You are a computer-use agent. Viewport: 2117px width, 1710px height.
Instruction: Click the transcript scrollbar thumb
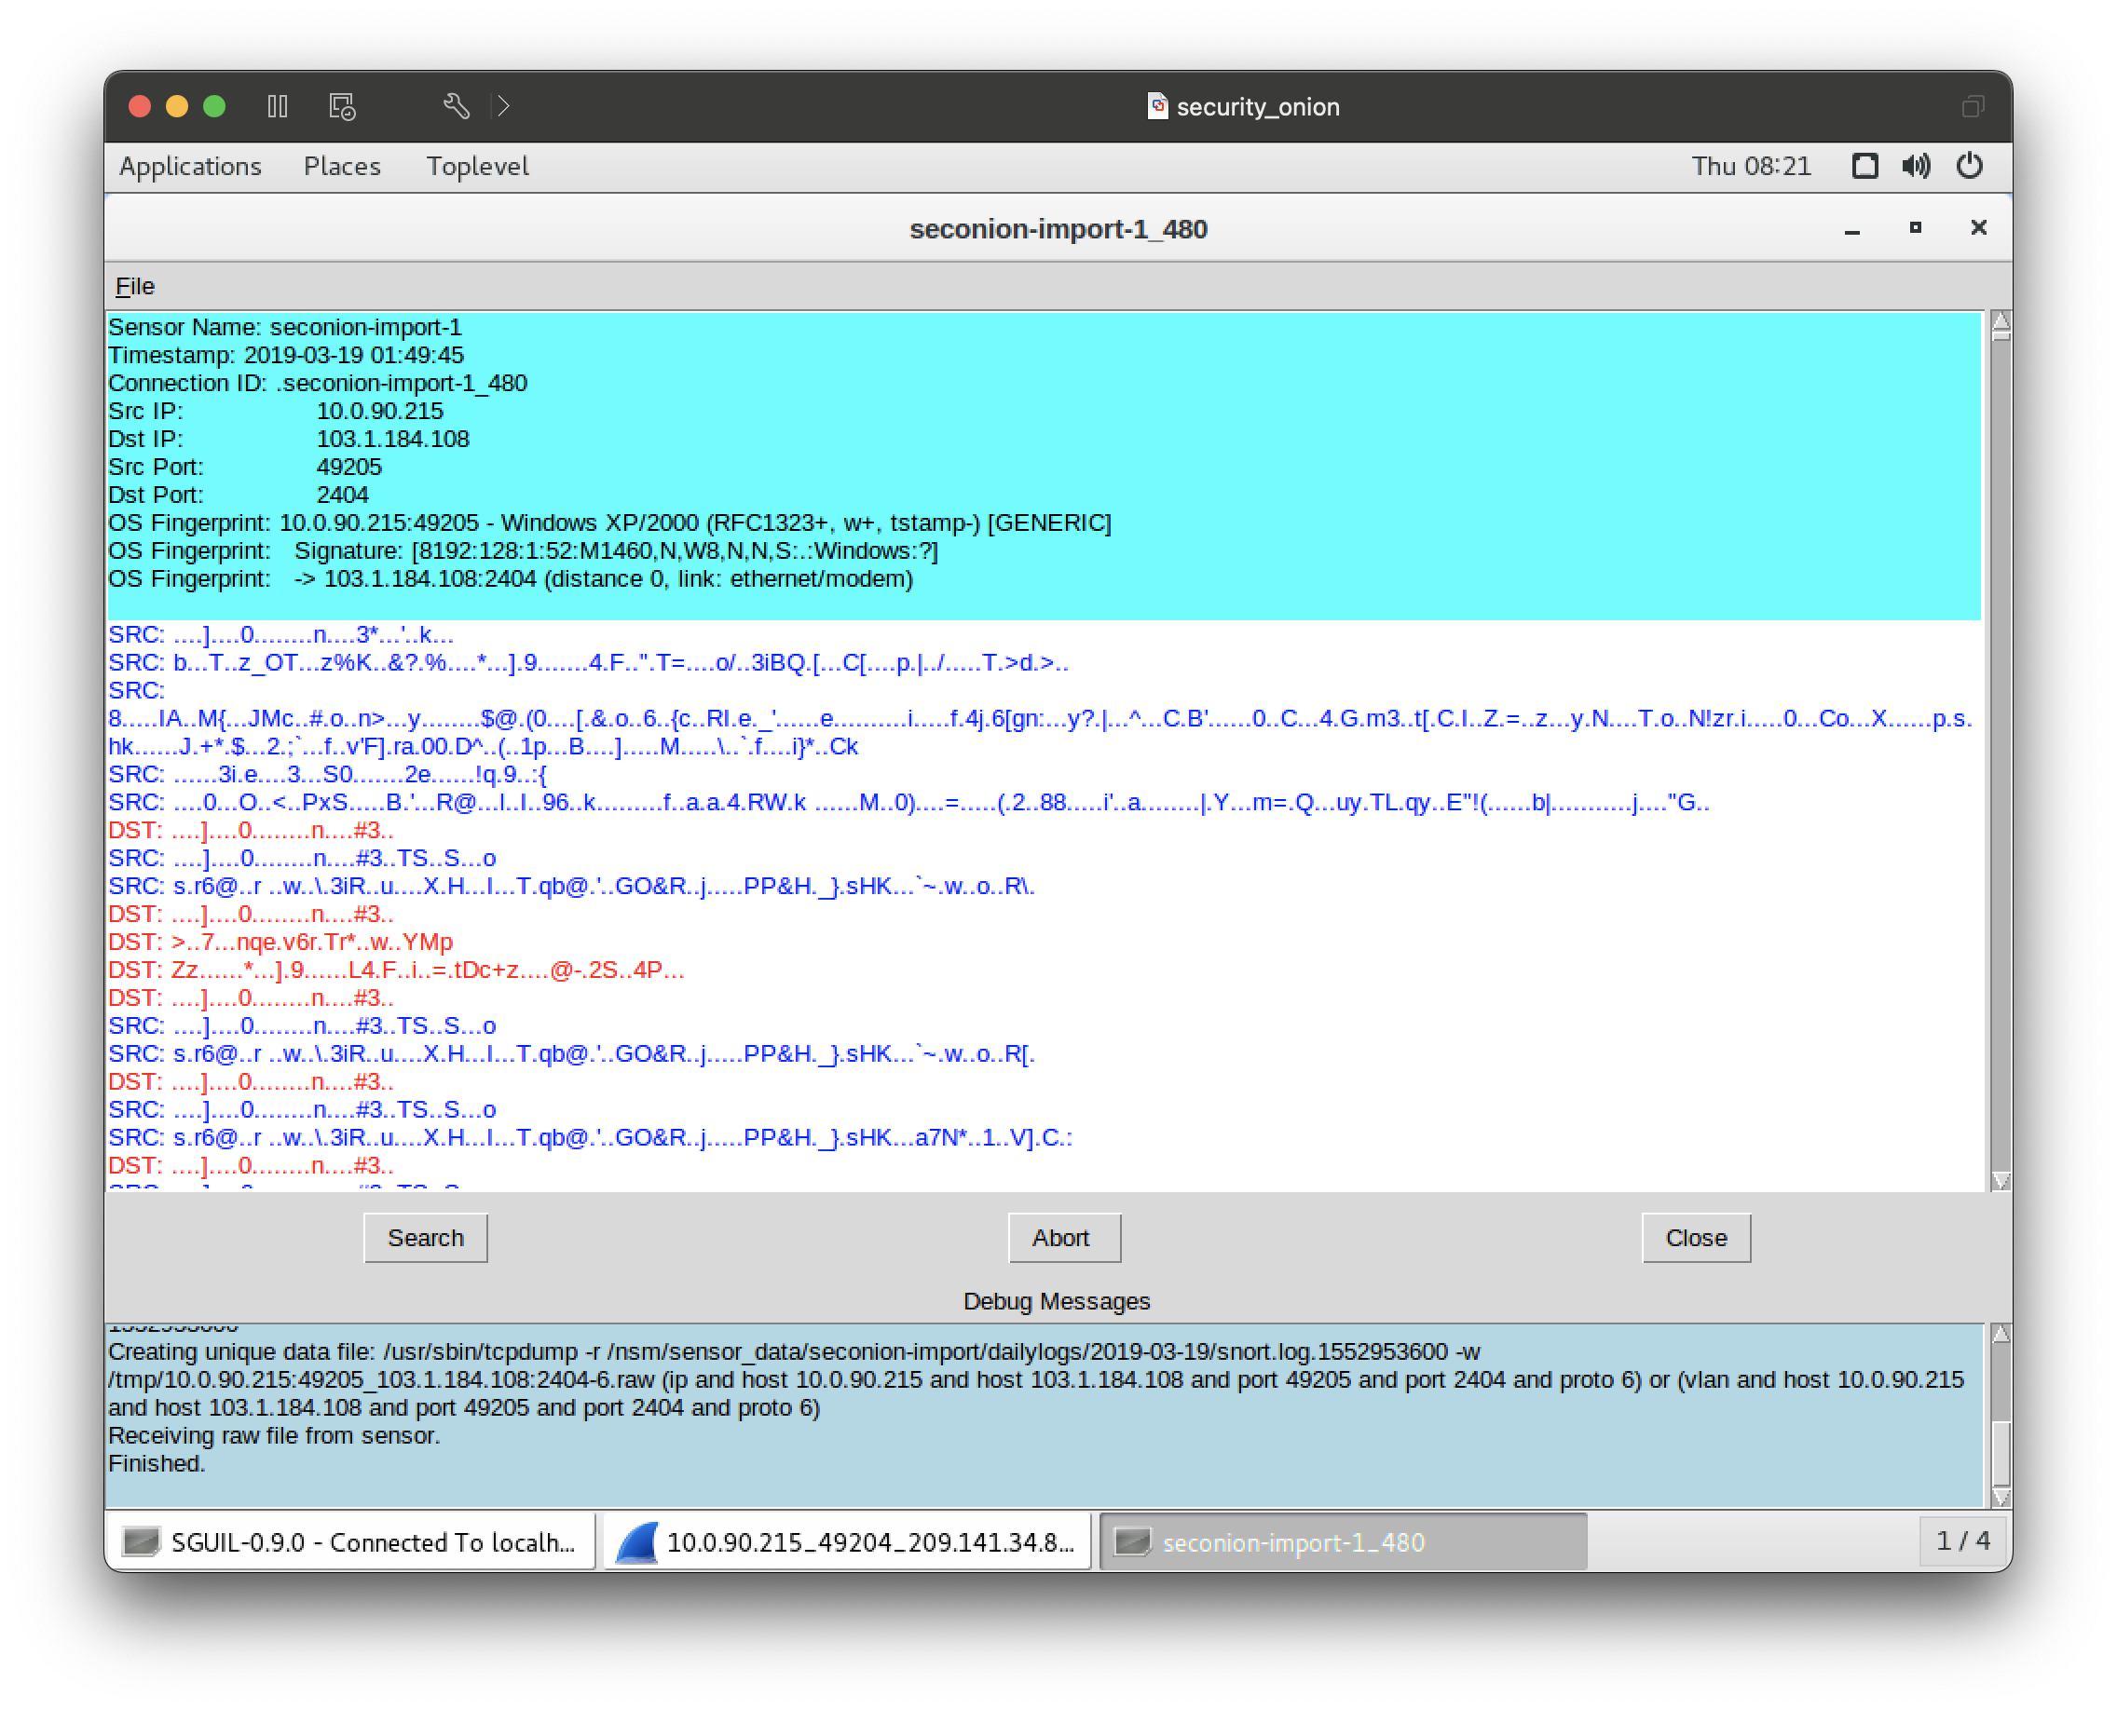click(x=2001, y=335)
